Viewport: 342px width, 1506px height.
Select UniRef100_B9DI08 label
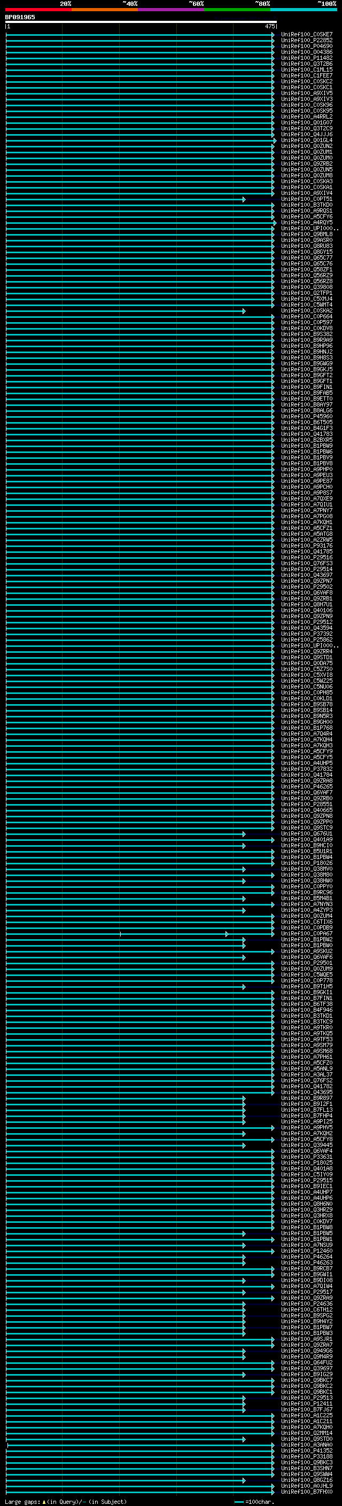307,1281
